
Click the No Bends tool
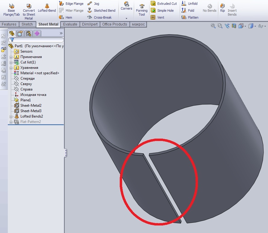point(210,8)
